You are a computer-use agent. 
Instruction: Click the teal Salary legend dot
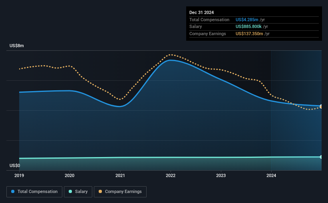tap(70, 191)
